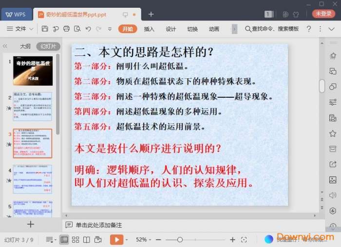Screen dimensions: 341x247
Task: Redo the last action
Action: pos(99,29)
